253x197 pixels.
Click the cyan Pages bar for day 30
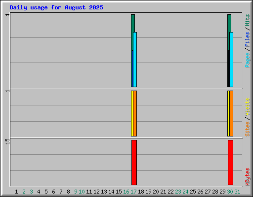pyautogui.click(x=231, y=60)
